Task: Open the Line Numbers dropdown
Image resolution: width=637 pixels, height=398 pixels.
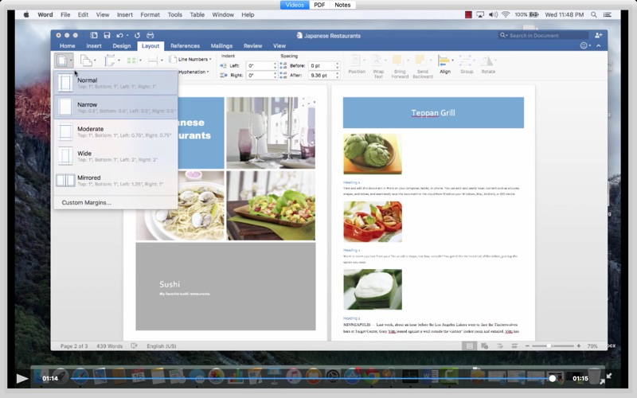Action: coord(190,59)
